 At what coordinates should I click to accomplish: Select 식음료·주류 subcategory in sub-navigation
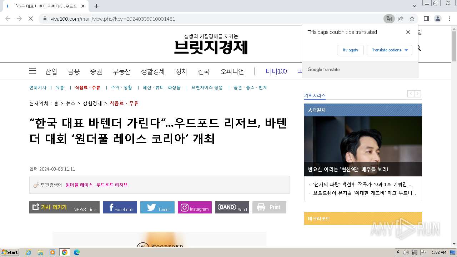[87, 87]
